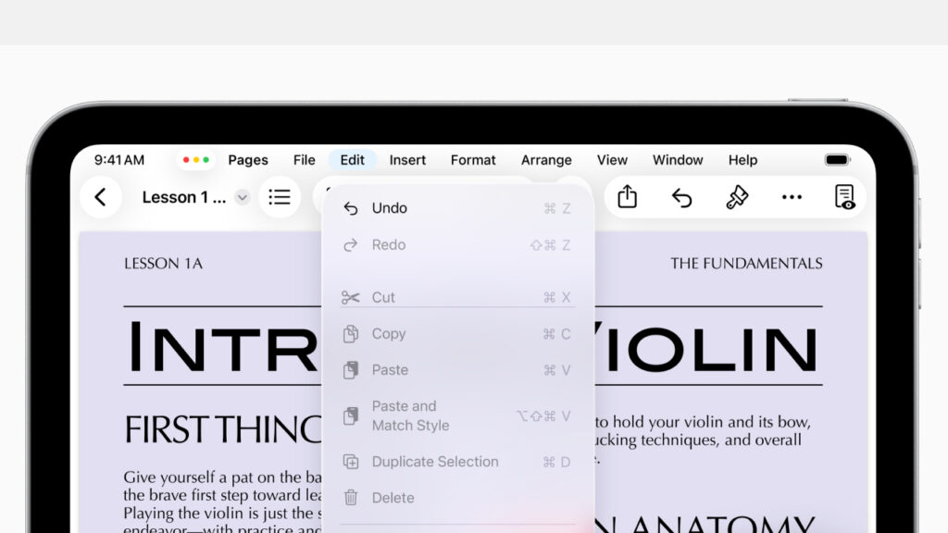Tap the Share icon in toolbar
This screenshot has width=948, height=533.
pos(628,197)
